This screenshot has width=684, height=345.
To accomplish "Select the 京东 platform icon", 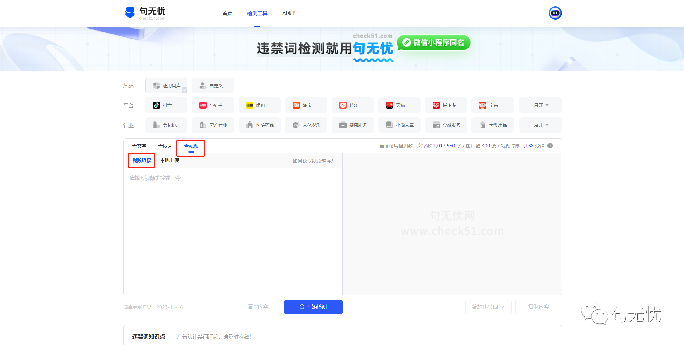I will 483,105.
